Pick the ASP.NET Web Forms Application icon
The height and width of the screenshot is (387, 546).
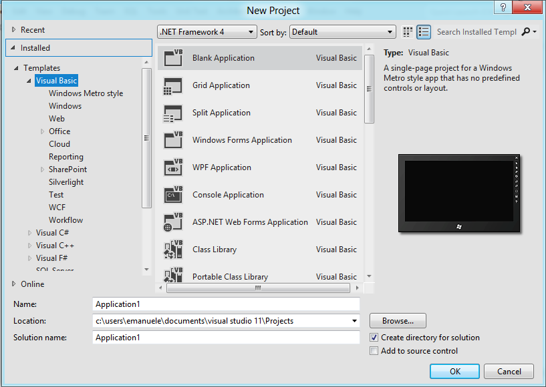coord(173,222)
